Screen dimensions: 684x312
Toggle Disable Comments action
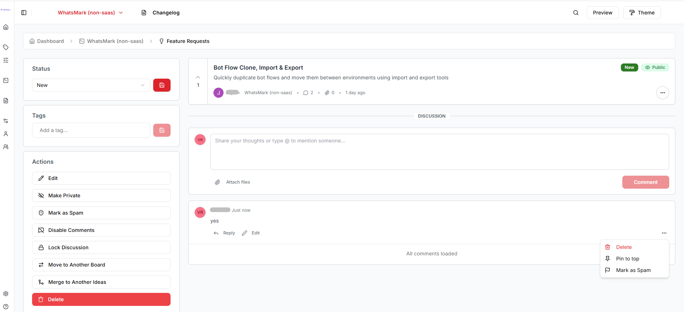tap(101, 230)
